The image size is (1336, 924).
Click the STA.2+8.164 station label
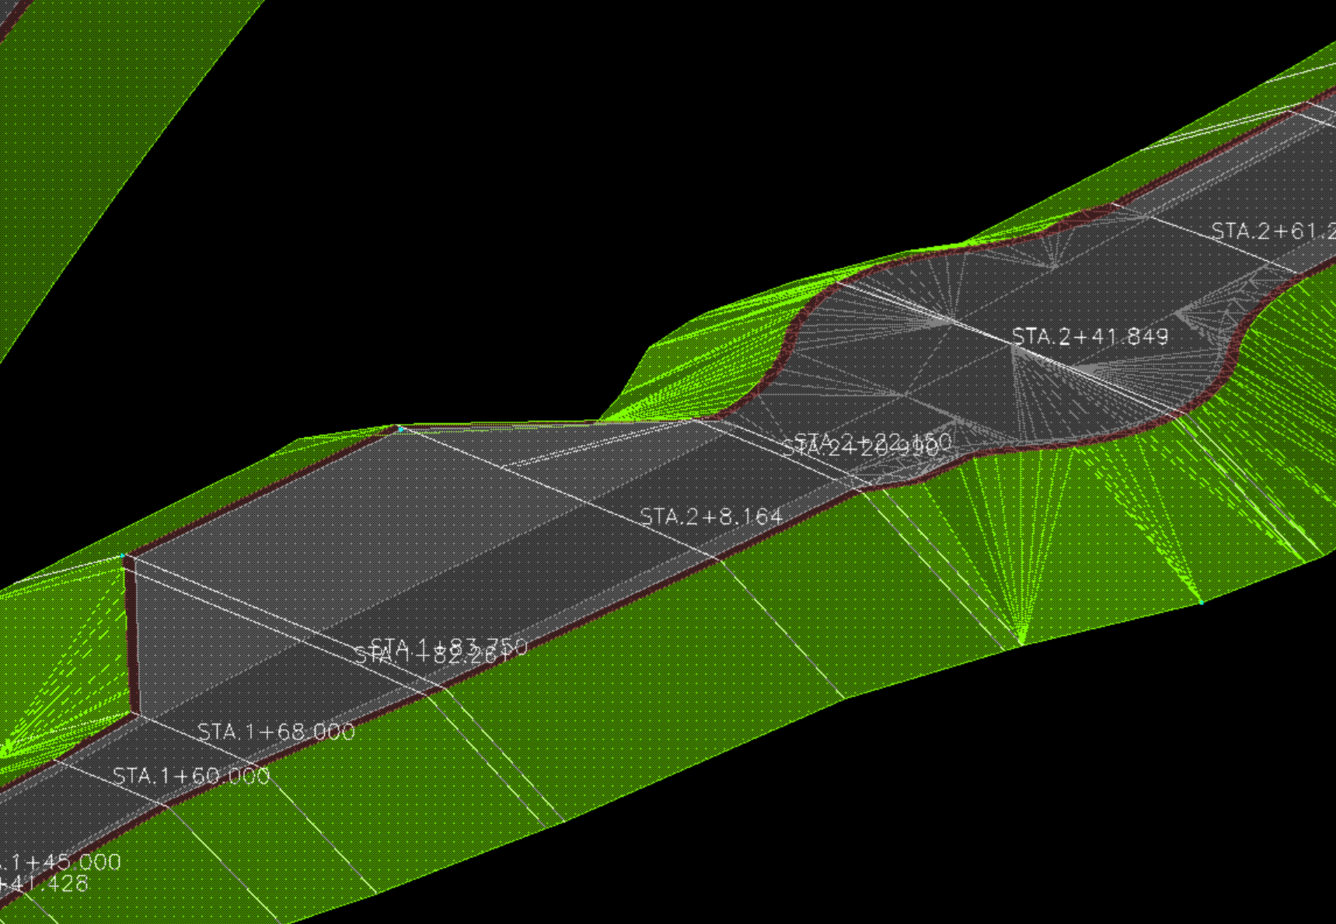(710, 516)
